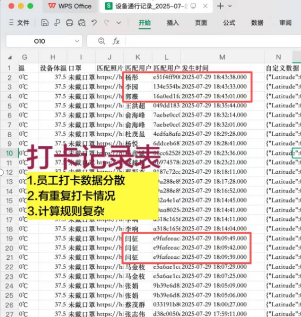Switch to the 公式 ribbon tab
The height and width of the screenshot is (317, 301).
tap(229, 23)
